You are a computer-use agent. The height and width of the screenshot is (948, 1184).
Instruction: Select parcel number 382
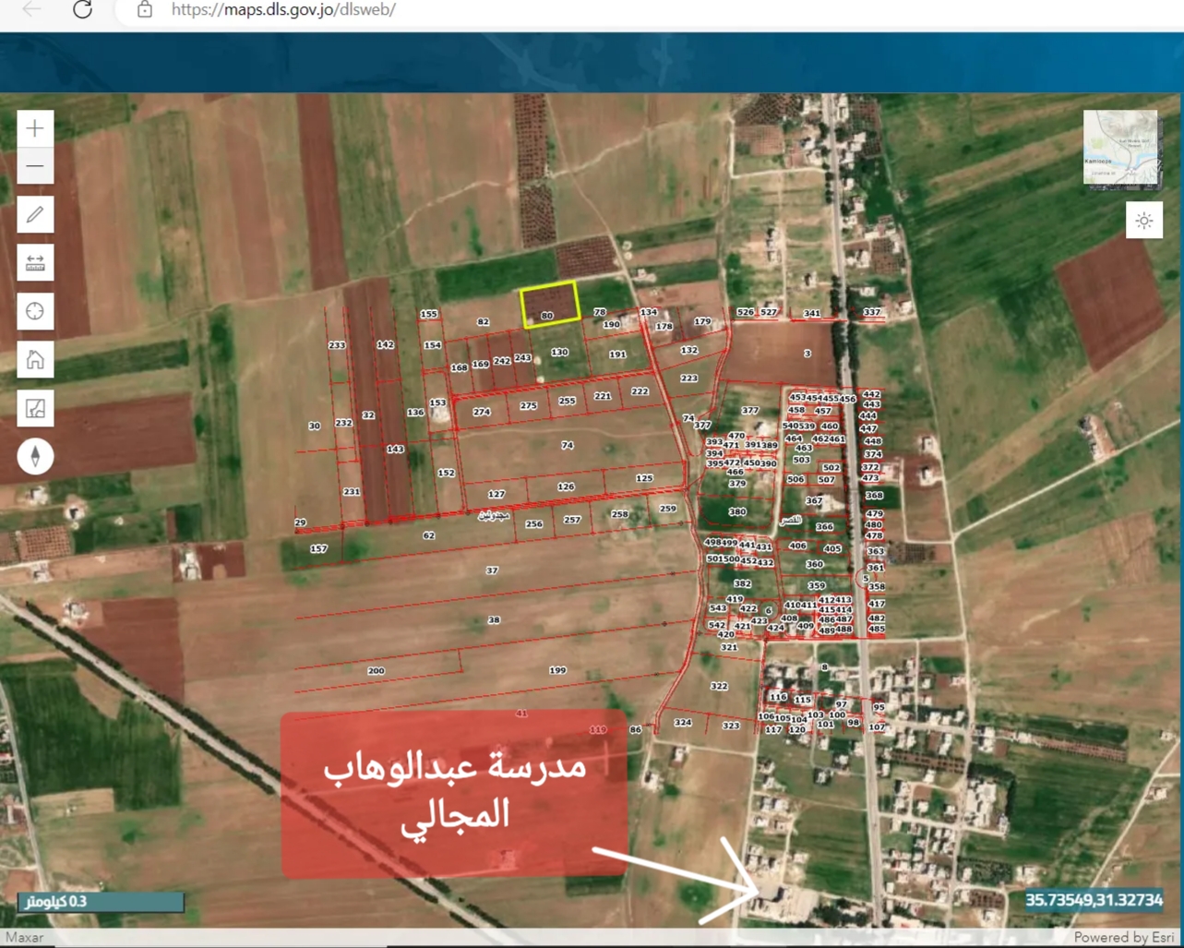[742, 584]
